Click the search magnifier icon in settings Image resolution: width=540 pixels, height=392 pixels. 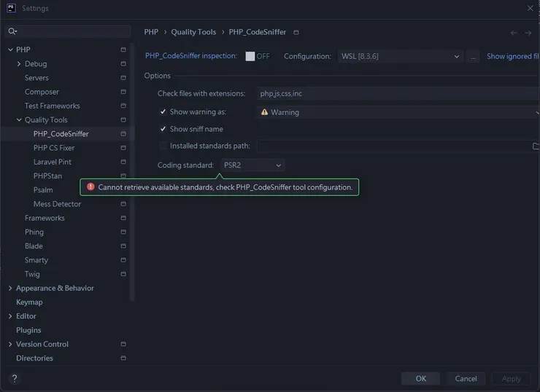[12, 31]
